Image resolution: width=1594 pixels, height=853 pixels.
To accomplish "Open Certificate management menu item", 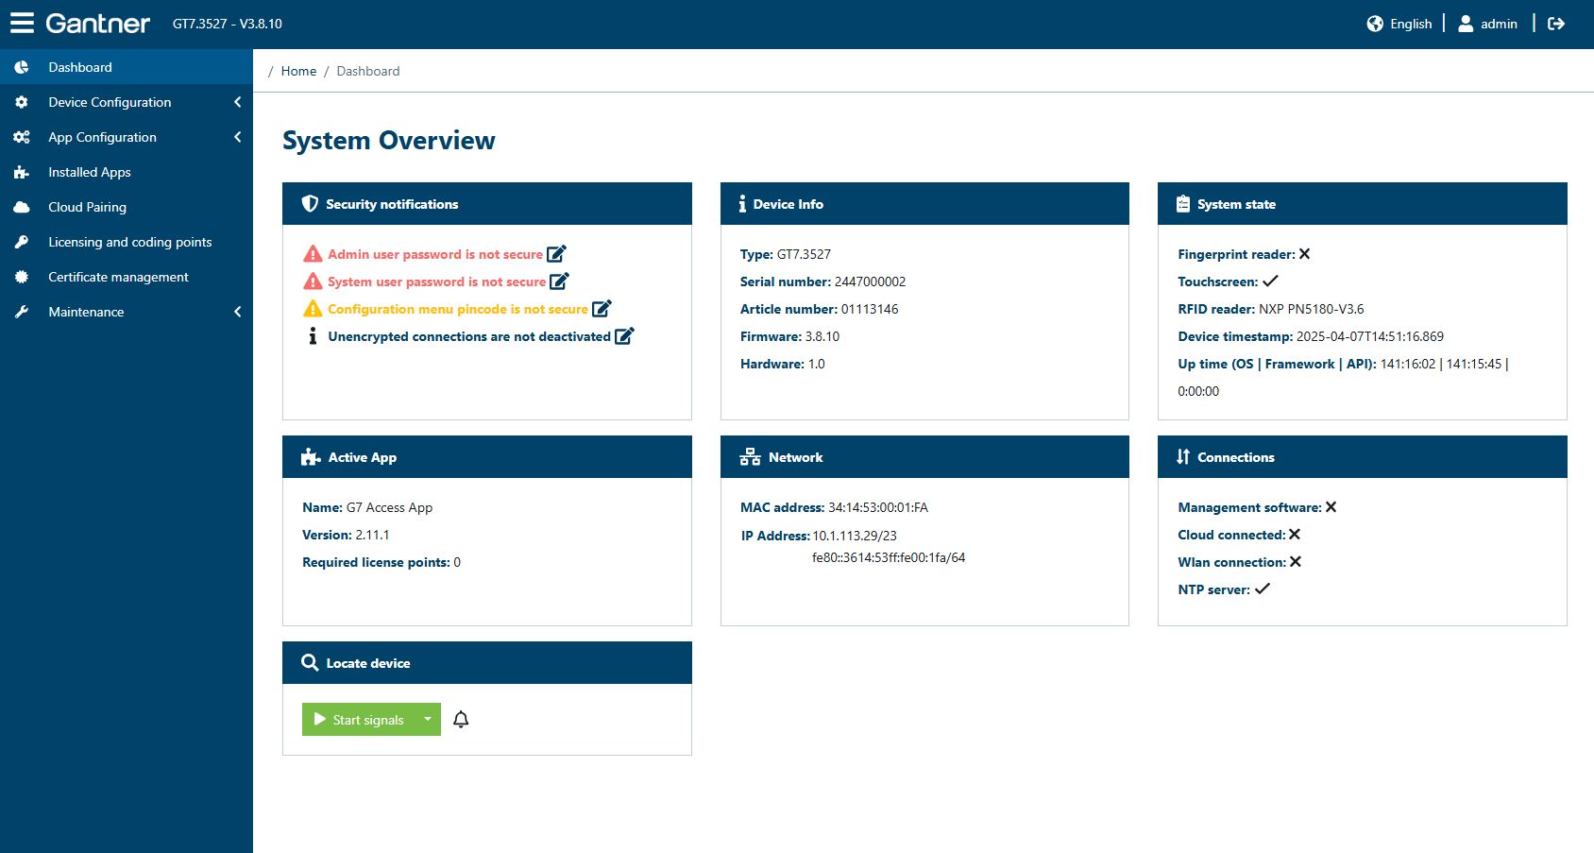I will coord(127,277).
